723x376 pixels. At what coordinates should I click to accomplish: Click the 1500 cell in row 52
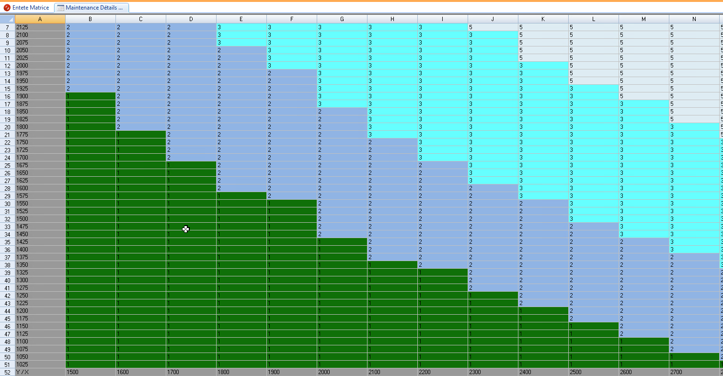(91, 372)
